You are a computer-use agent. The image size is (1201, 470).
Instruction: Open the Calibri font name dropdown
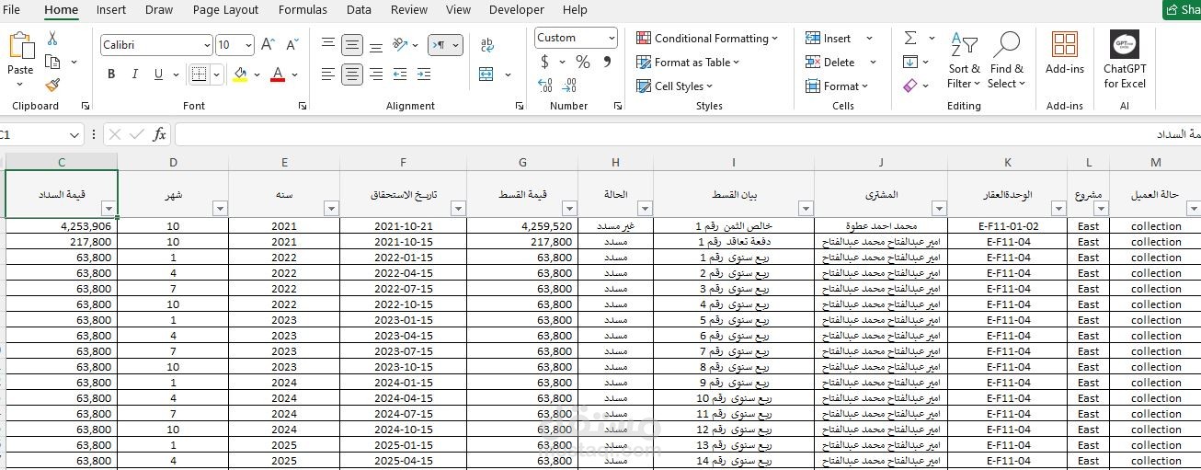[x=206, y=45]
